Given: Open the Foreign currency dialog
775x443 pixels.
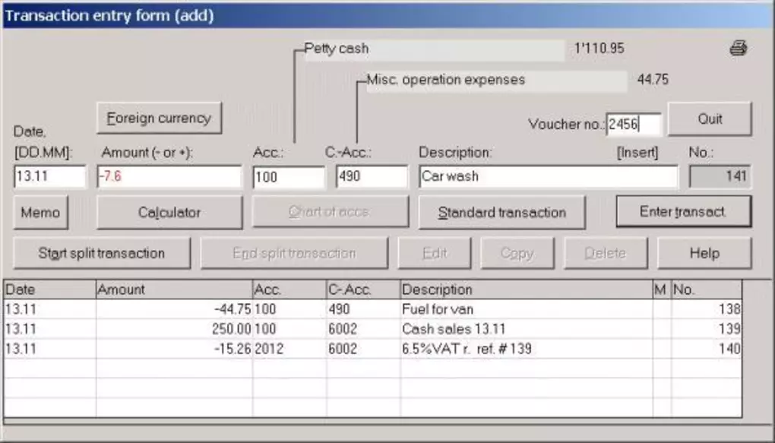Looking at the screenshot, I should pyautogui.click(x=159, y=119).
